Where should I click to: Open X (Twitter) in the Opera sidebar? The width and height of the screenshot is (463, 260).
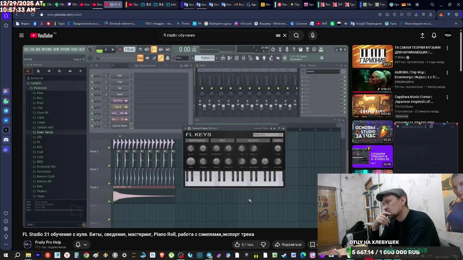6,130
